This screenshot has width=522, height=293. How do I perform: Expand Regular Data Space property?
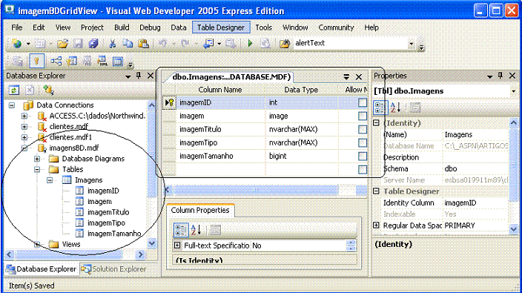pos(376,225)
